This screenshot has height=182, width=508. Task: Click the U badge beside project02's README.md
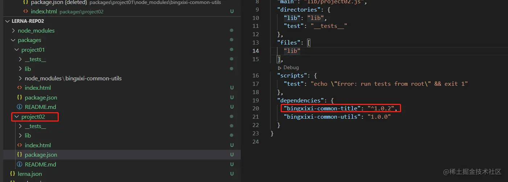pyautogui.click(x=232, y=164)
